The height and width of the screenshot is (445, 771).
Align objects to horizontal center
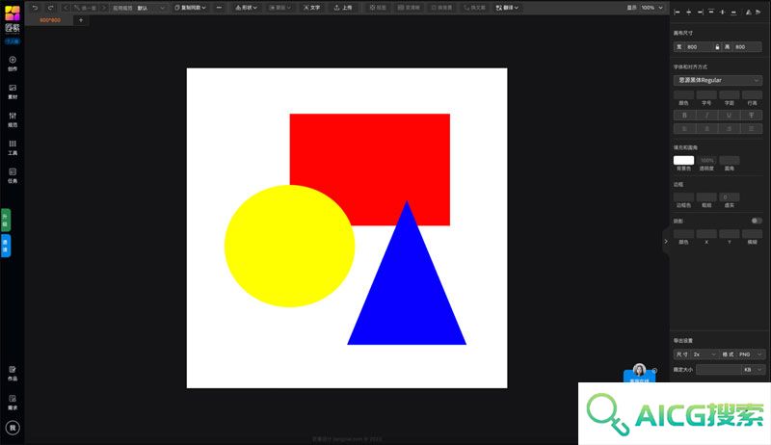pyautogui.click(x=688, y=12)
